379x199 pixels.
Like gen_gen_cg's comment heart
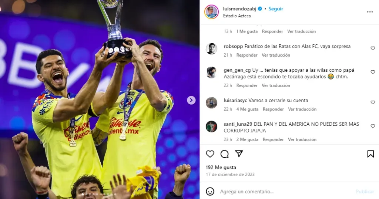tap(373, 72)
